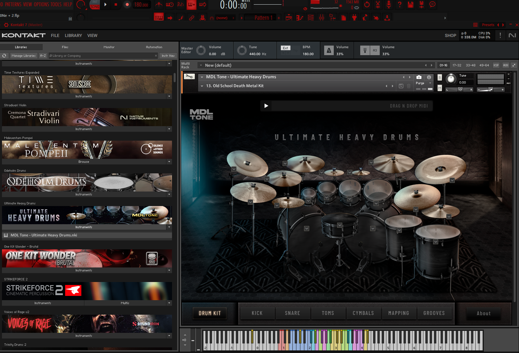Open the MAPPING page
Viewport: 519px width, 353px height.
(399, 313)
